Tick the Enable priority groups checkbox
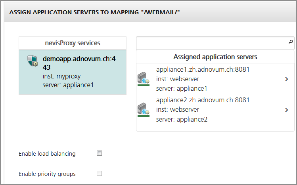The height and width of the screenshot is (185, 297). point(99,173)
